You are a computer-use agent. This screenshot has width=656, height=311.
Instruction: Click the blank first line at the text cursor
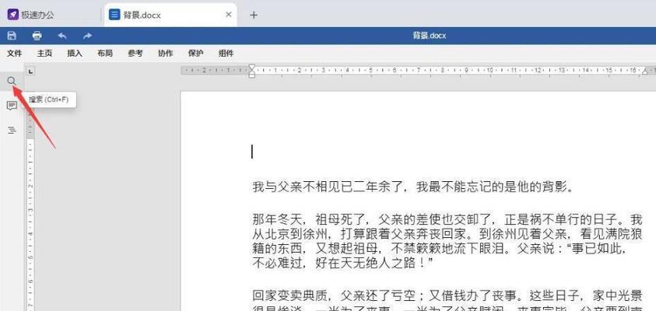252,152
